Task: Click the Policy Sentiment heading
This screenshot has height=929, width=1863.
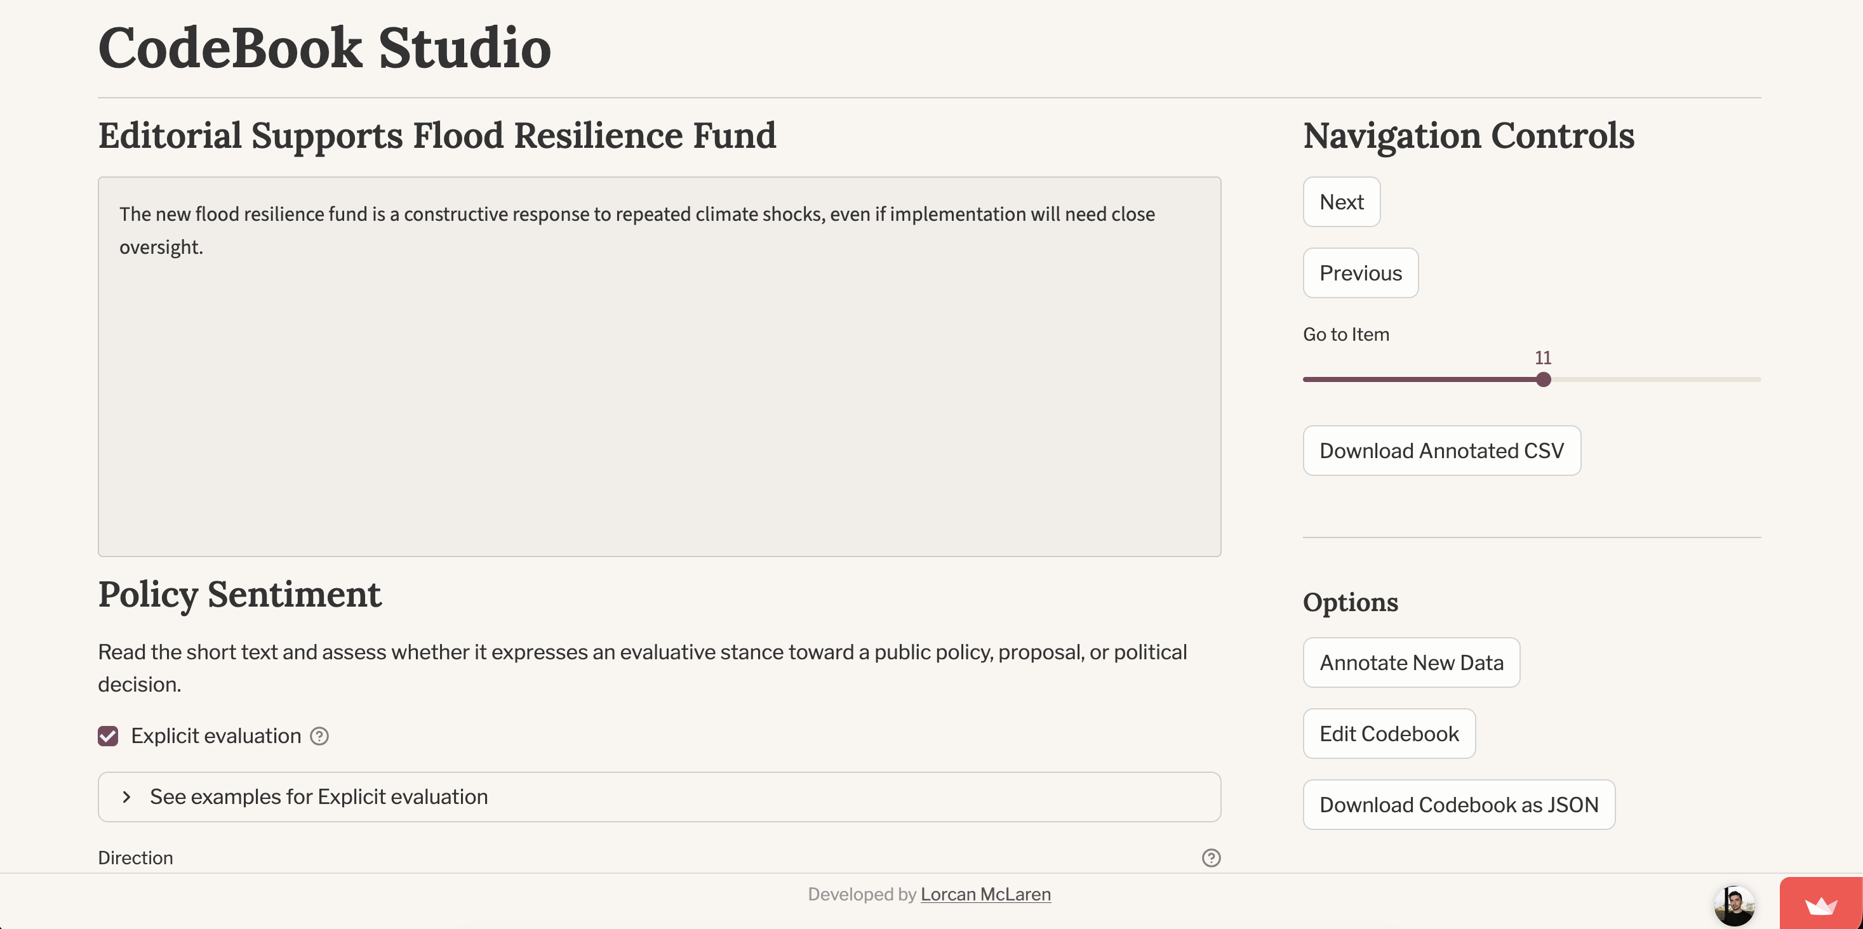Action: (x=239, y=595)
